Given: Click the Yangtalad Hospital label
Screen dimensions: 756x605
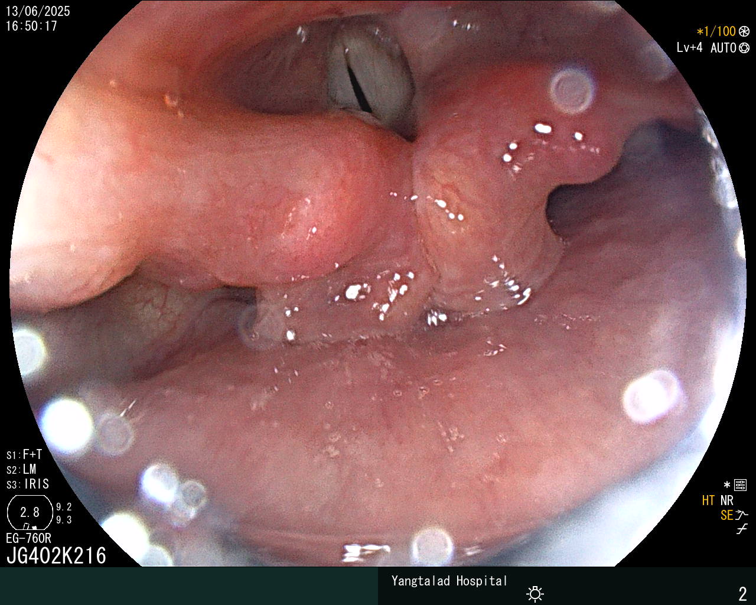Looking at the screenshot, I should tap(449, 581).
